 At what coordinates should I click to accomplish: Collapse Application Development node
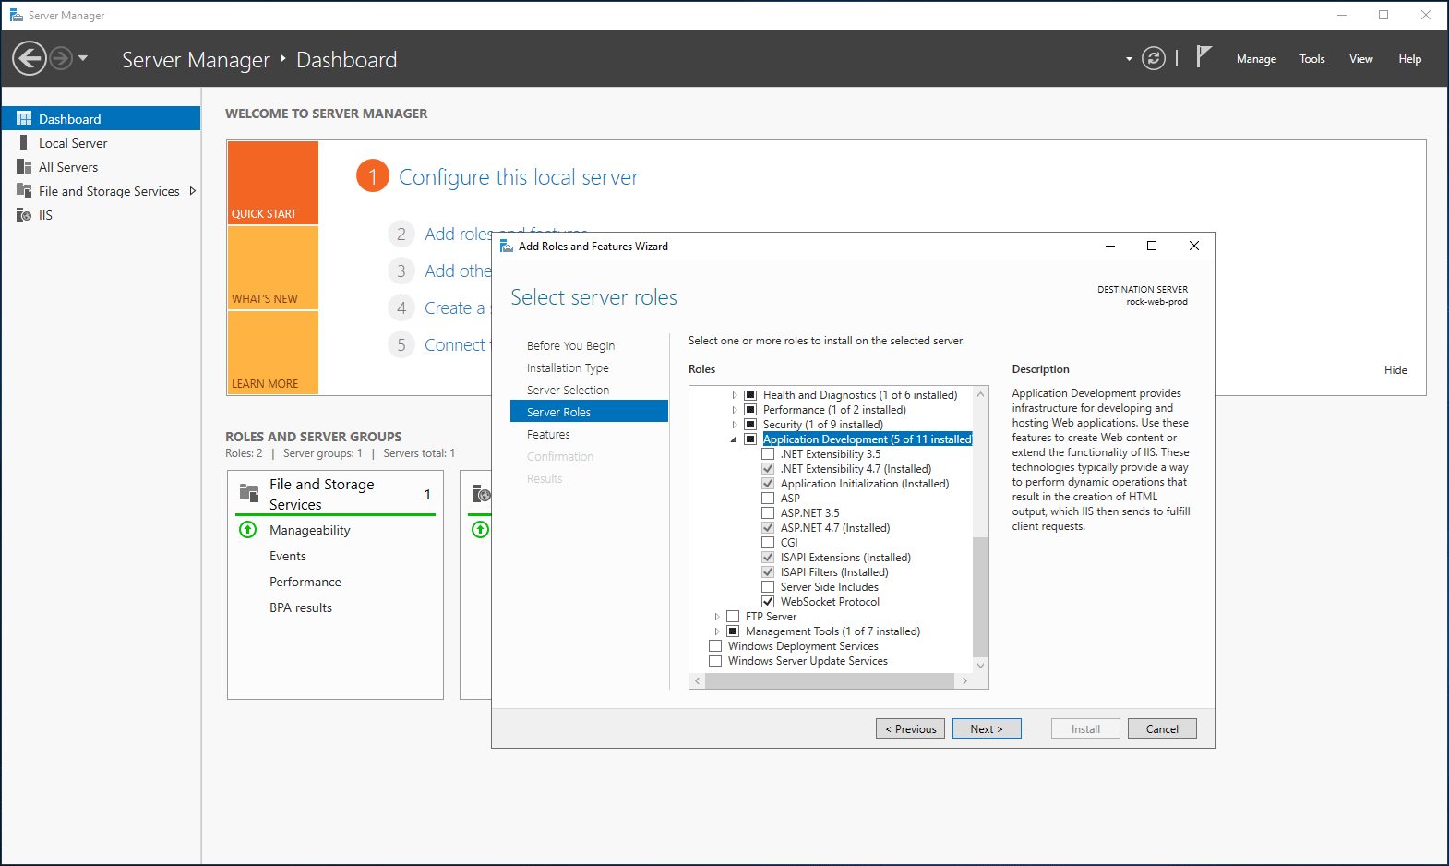[x=735, y=439]
